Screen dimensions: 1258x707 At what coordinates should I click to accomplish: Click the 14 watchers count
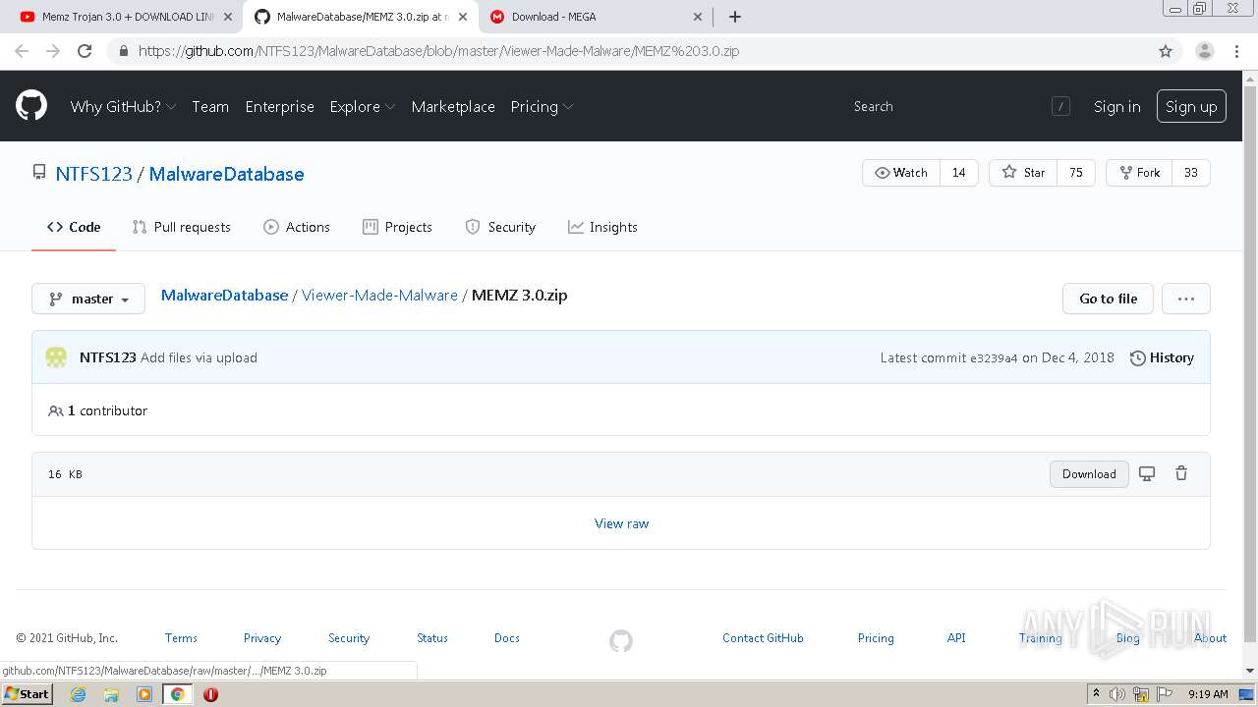click(x=959, y=173)
